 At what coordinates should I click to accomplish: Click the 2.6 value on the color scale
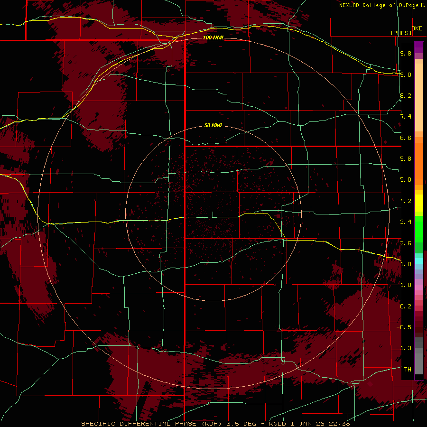[406, 243]
